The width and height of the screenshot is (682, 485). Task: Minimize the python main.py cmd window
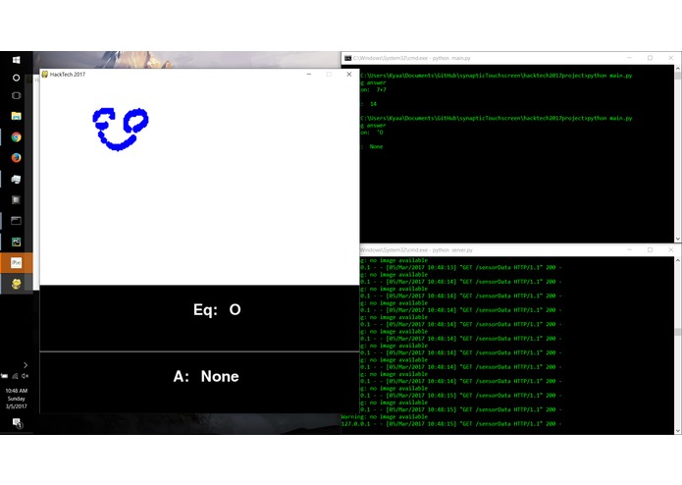629,58
